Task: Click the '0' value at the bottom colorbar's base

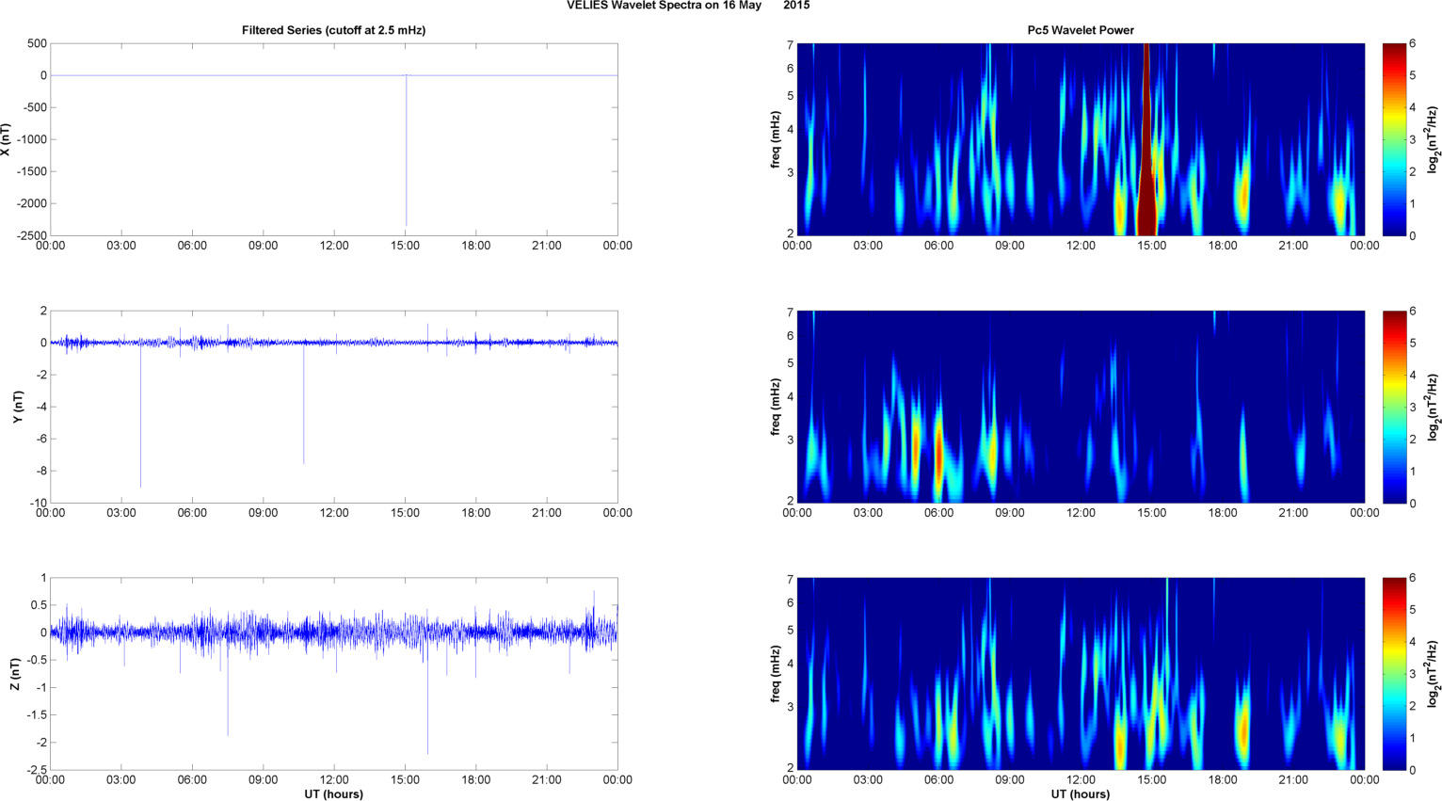Action: pos(1413,770)
